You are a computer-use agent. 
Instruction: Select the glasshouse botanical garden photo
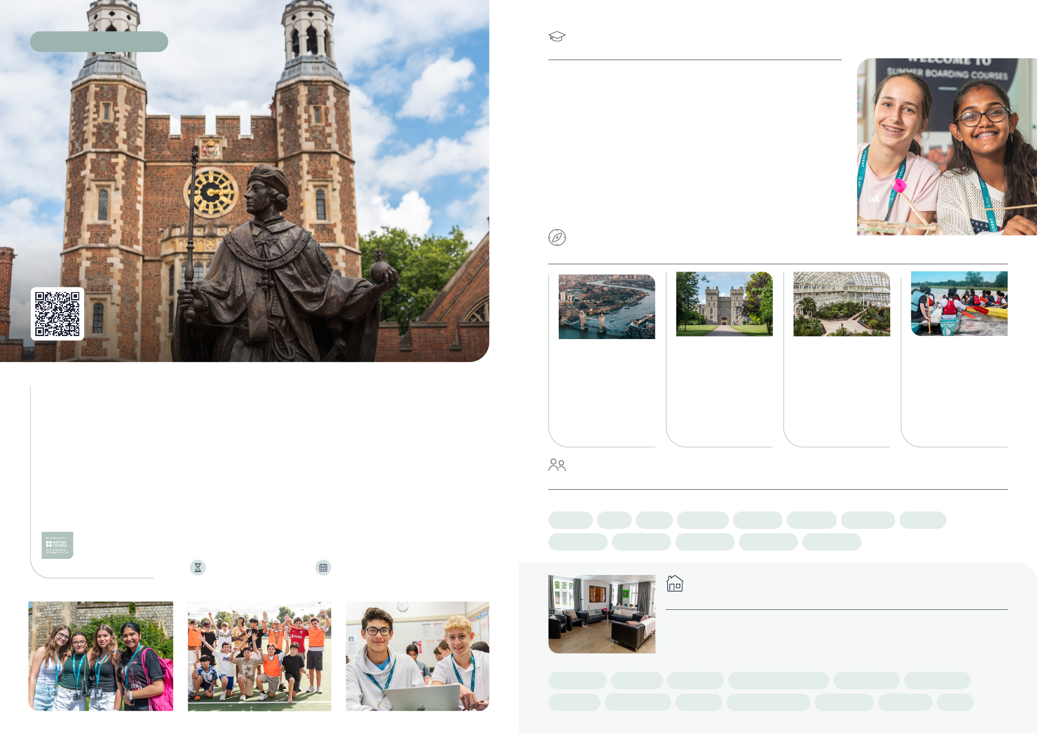[x=841, y=304]
